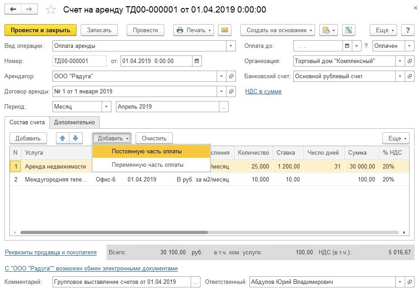Open Арендатор record with open-form icon
Viewport: 419px width, 291px height.
(231, 76)
